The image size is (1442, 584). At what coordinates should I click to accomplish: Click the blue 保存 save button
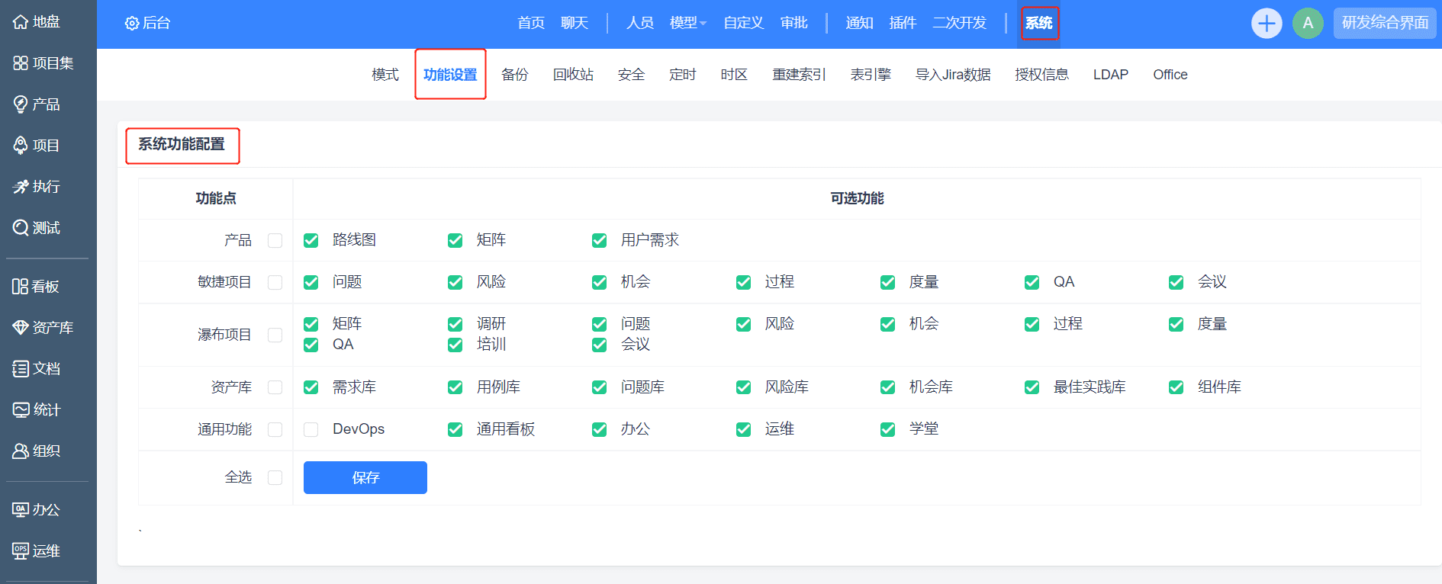click(x=365, y=477)
